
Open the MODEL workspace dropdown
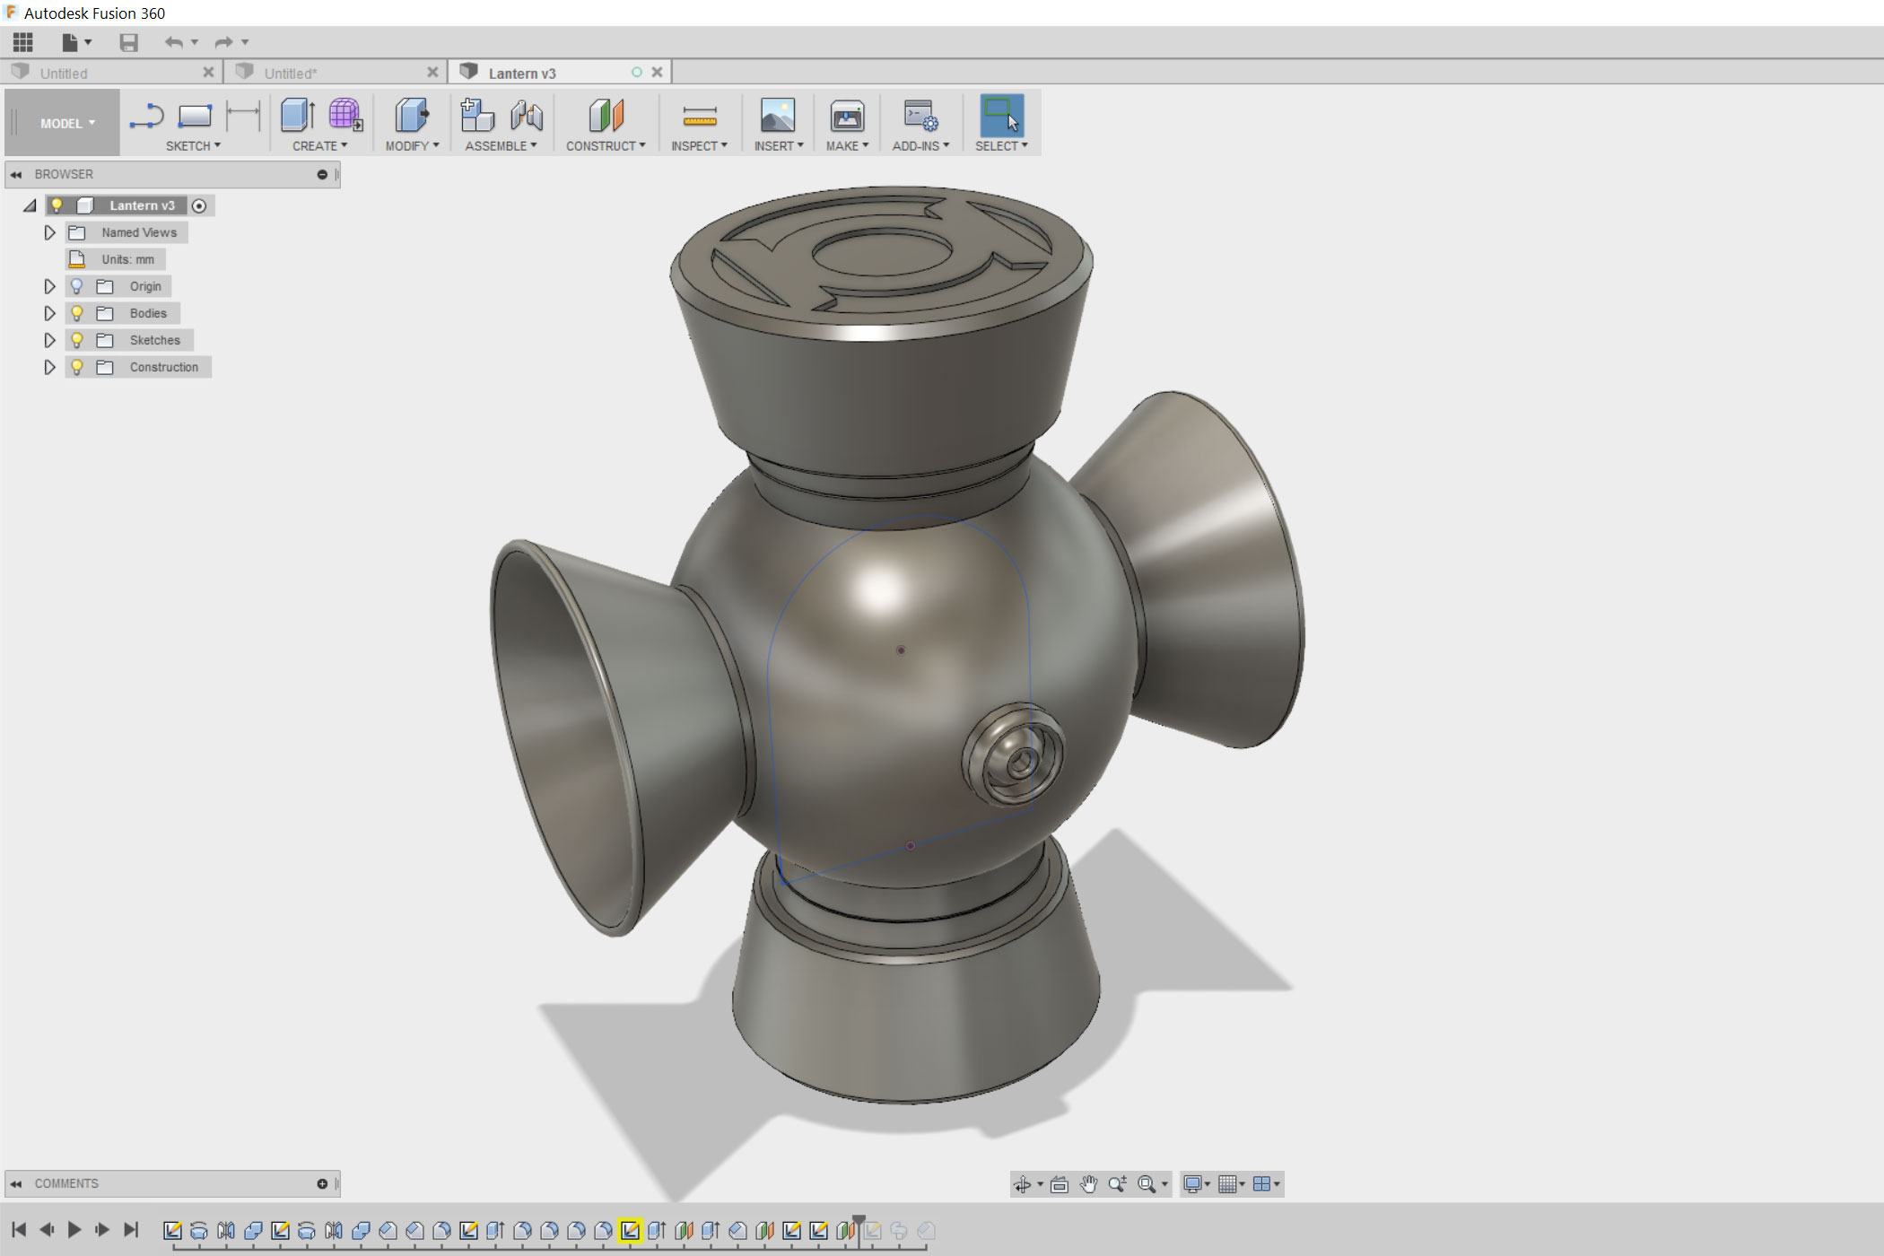tap(66, 123)
